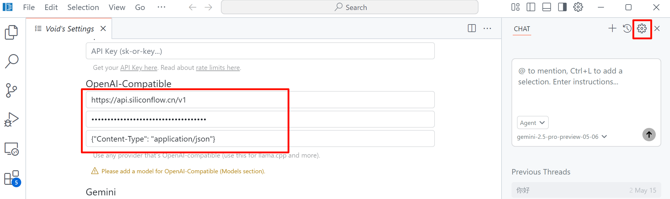Maximize the application window
This screenshot has width=670, height=199.
(x=628, y=7)
